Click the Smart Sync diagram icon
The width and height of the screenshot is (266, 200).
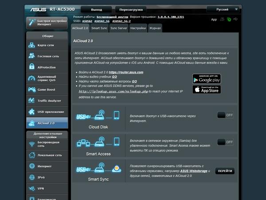tap(98, 168)
